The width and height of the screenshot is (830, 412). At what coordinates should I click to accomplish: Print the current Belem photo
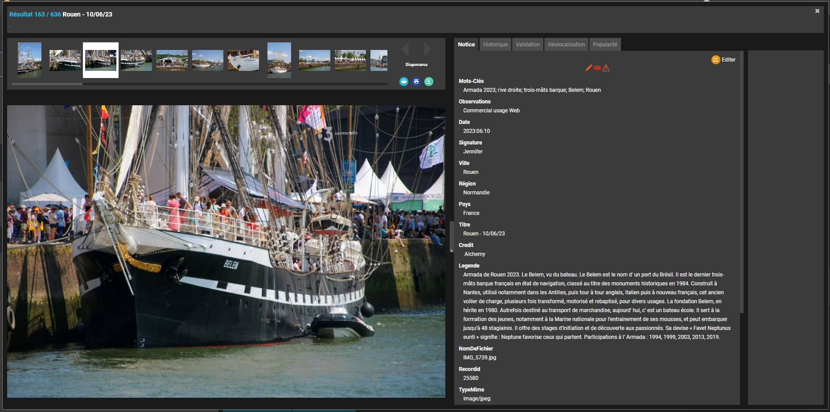(x=416, y=82)
